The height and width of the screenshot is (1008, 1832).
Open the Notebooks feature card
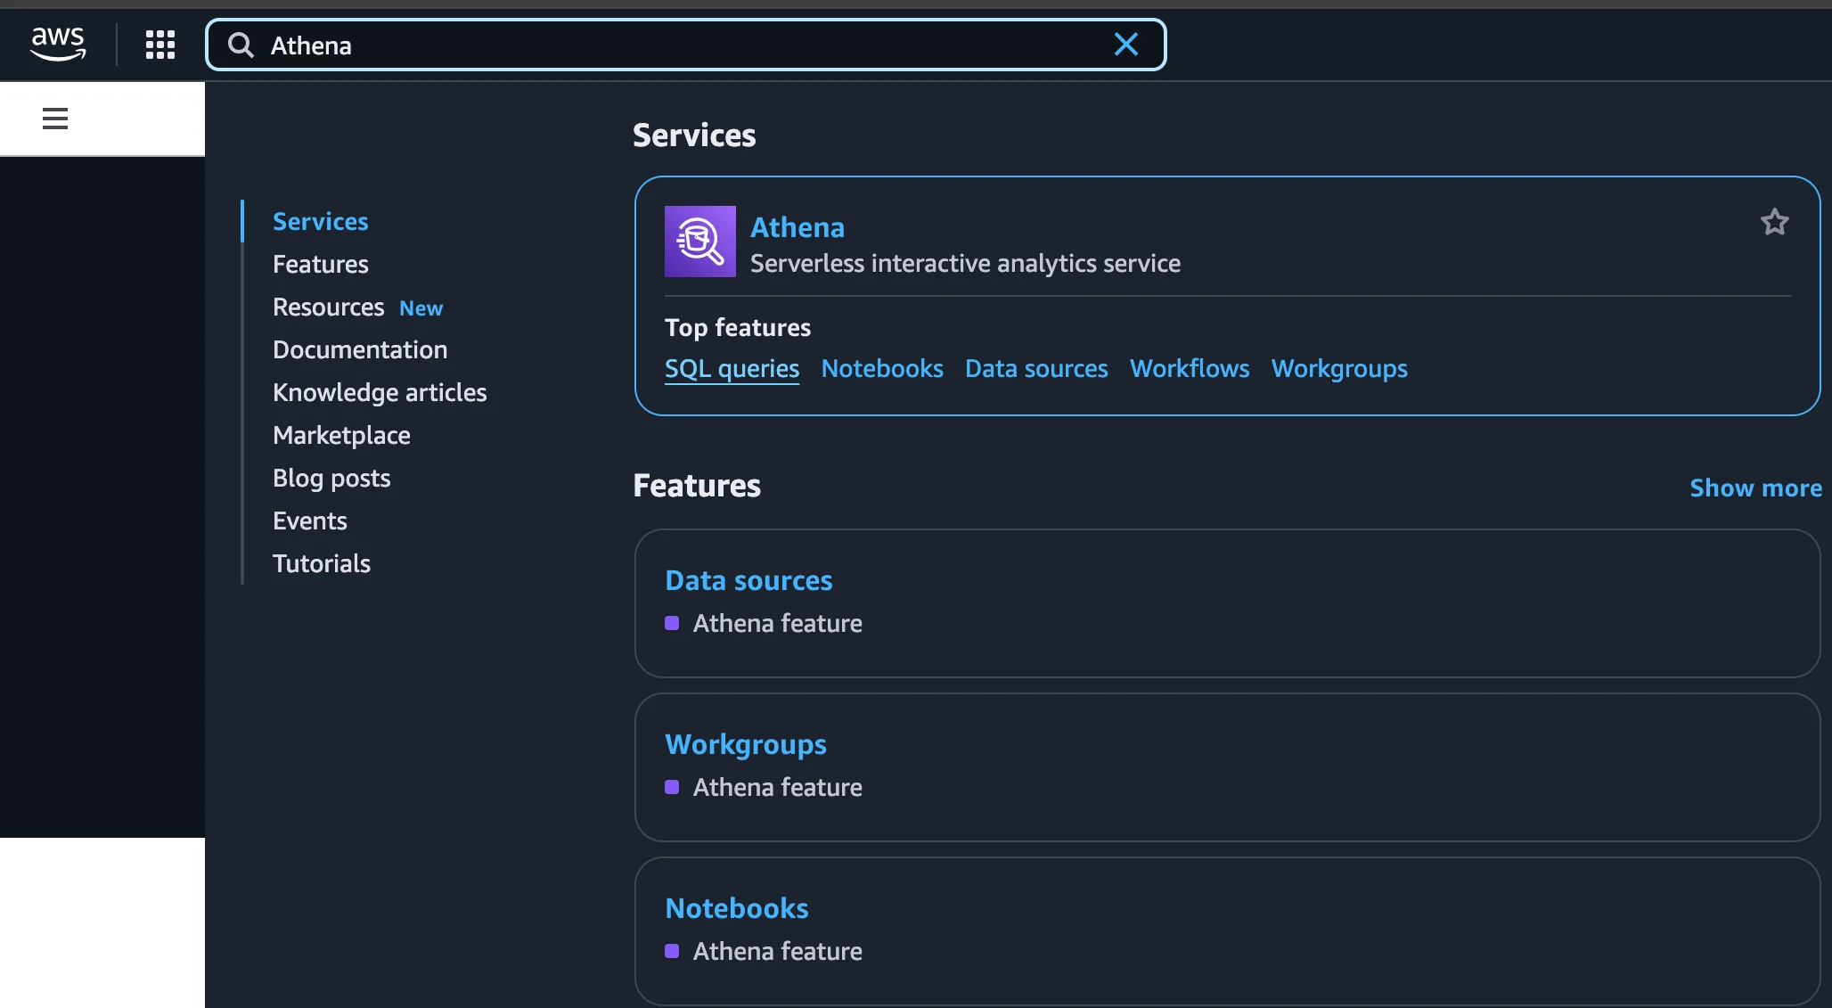[x=736, y=908]
